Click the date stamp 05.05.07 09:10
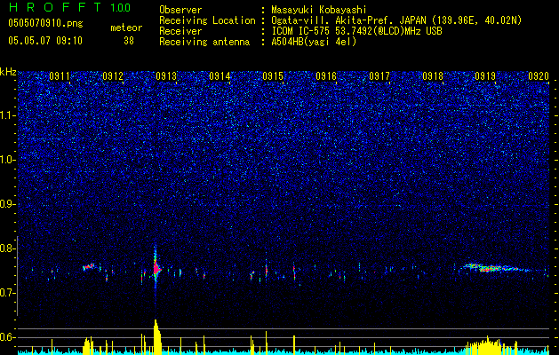The height and width of the screenshot is (355, 559). [x=45, y=41]
